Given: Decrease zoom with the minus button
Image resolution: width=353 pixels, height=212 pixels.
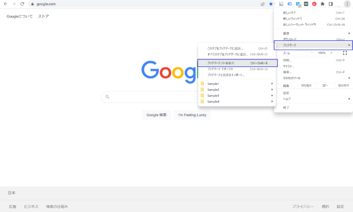Looking at the screenshot, I should click(x=312, y=53).
